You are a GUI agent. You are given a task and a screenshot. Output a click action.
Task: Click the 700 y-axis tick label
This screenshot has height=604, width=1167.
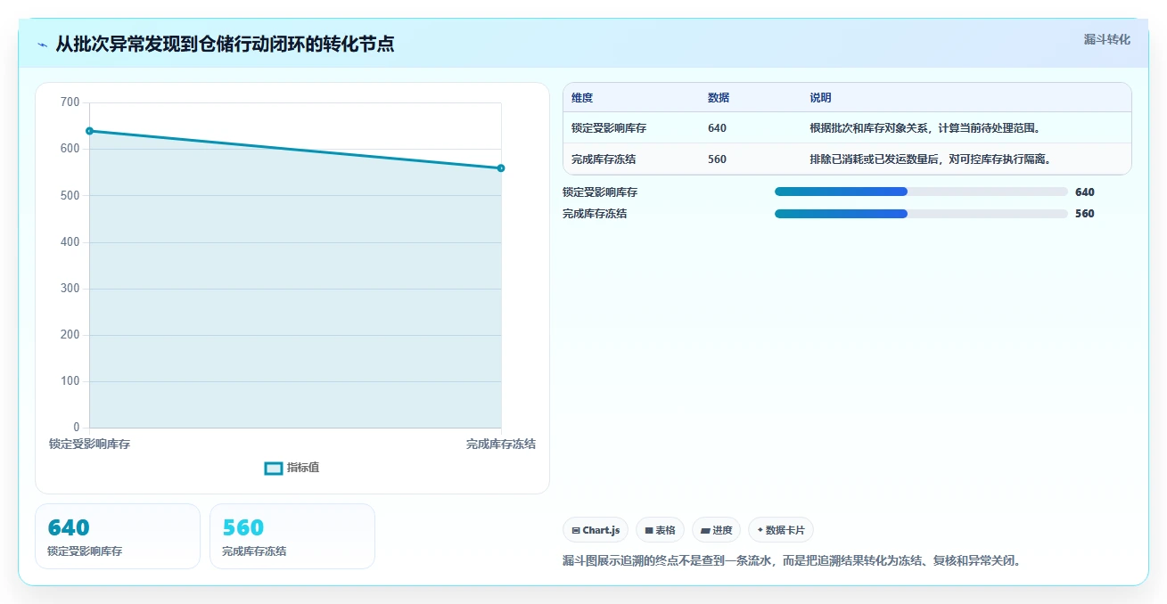pos(70,102)
